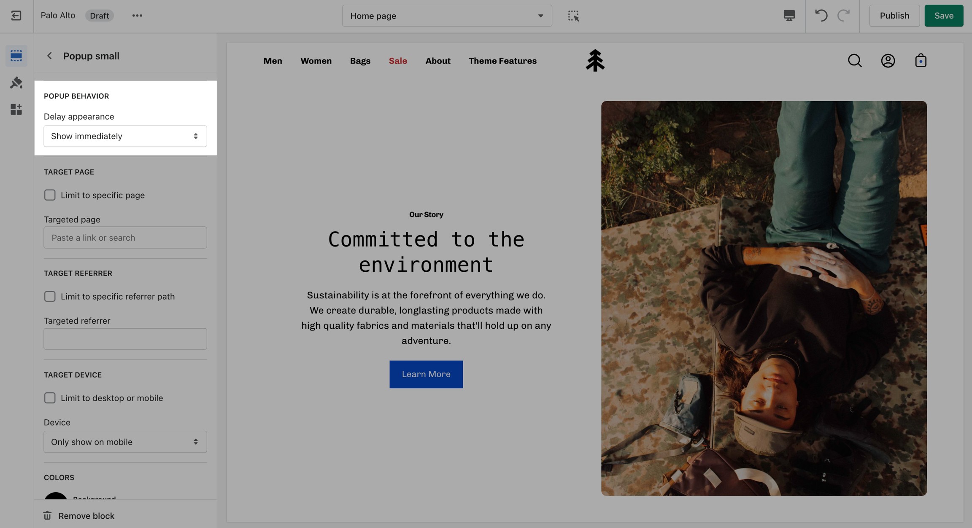Tick Limit to desktop or mobile
972x528 pixels.
(50, 398)
